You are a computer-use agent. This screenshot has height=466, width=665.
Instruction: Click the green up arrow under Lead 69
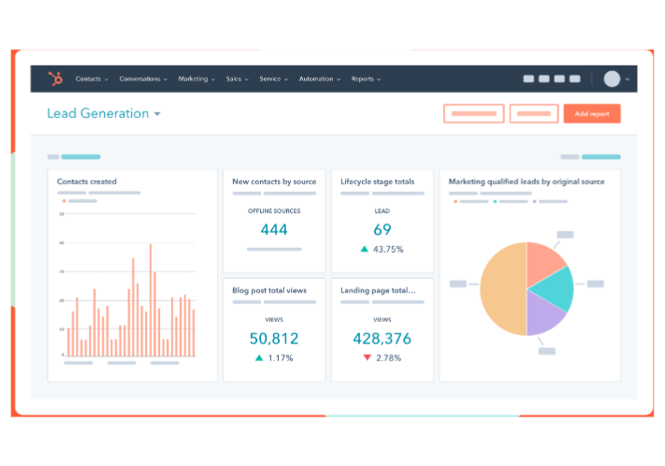tap(365, 249)
